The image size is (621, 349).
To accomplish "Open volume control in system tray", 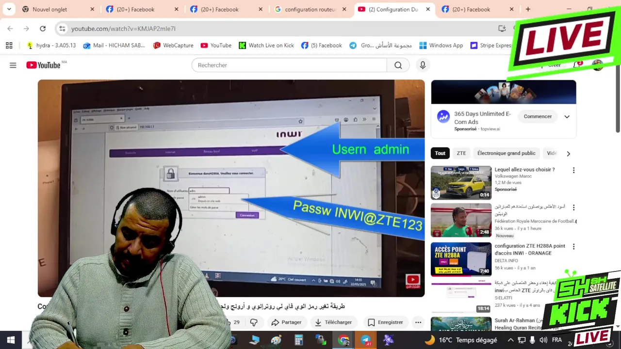I will click(543, 340).
